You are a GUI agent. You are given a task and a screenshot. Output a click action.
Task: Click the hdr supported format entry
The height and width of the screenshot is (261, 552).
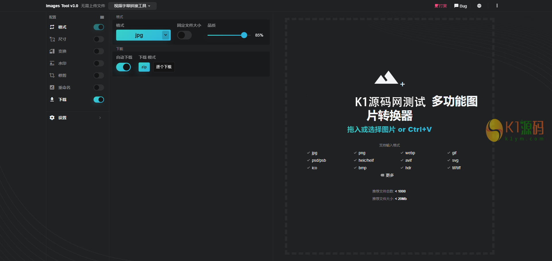pyautogui.click(x=406, y=168)
